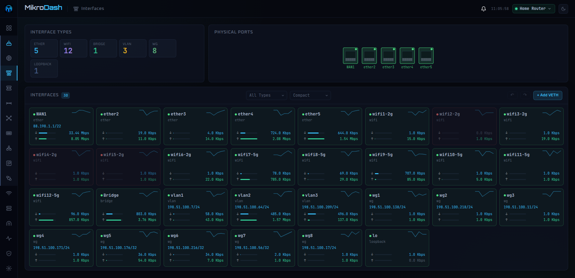This screenshot has height=278, width=575.
Task: Expand the Home Router selector
Action: pyautogui.click(x=534, y=9)
